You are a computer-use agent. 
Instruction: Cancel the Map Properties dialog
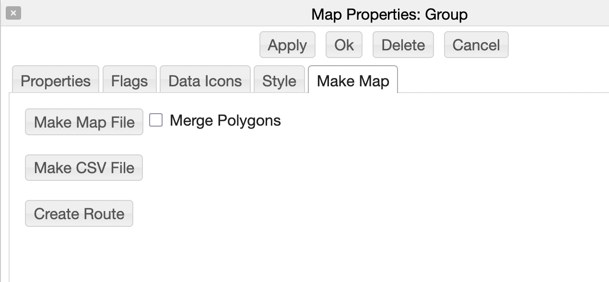[476, 45]
